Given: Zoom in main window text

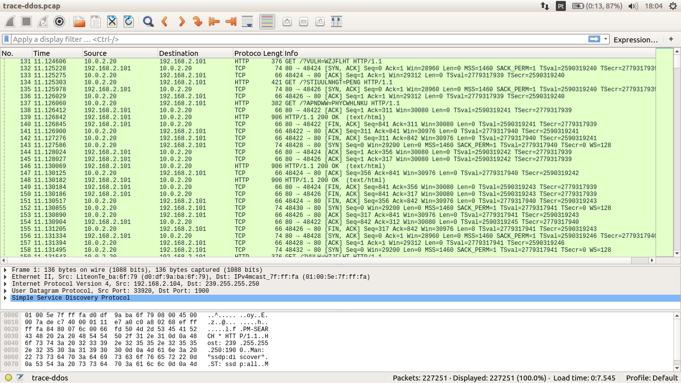Looking at the screenshot, I should click(x=287, y=21).
